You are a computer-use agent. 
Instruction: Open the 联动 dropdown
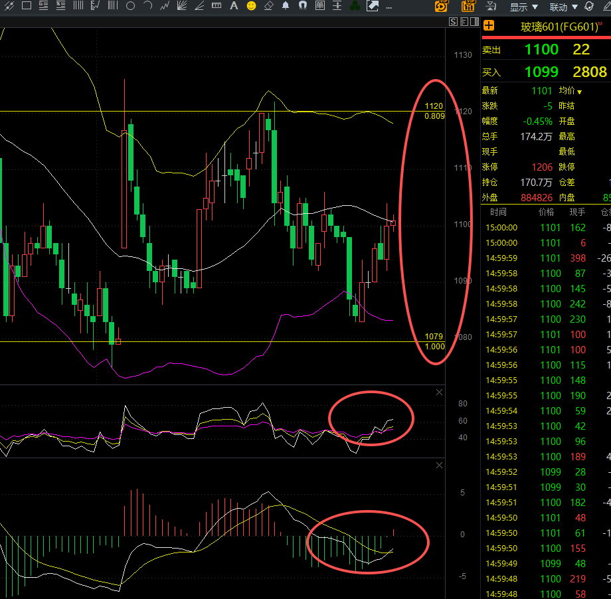[563, 7]
